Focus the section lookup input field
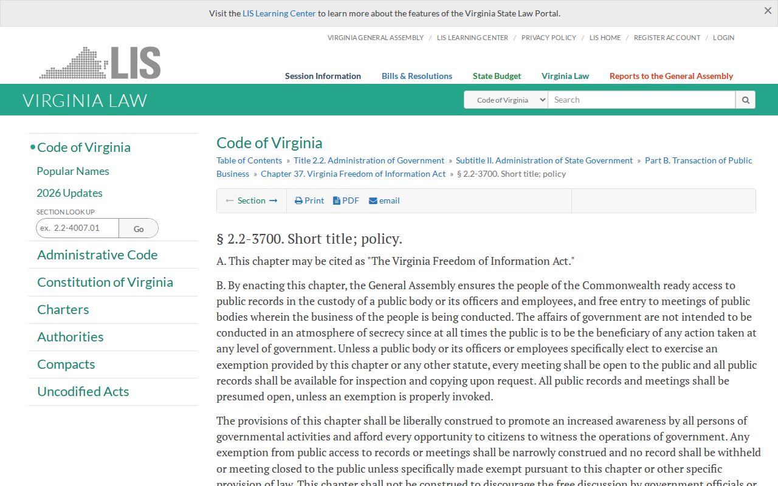 pos(77,228)
